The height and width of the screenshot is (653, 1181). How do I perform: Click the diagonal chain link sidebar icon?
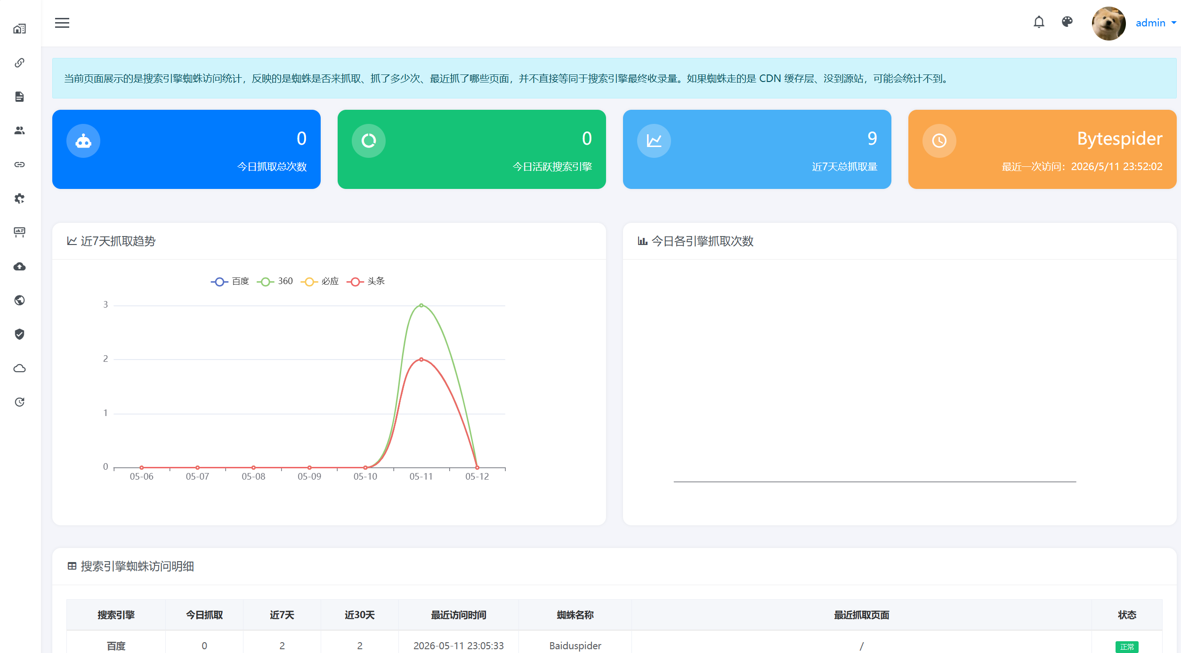[x=19, y=63]
